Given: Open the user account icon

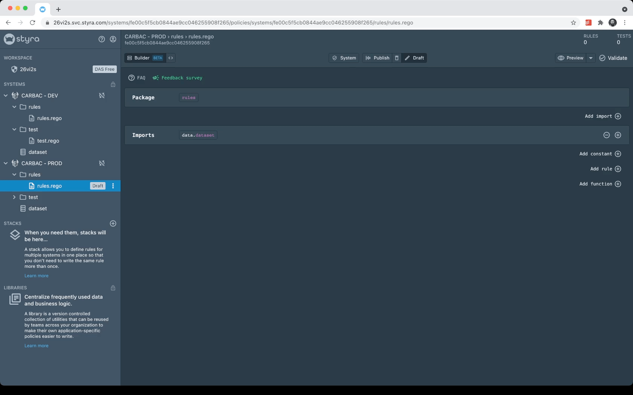Looking at the screenshot, I should [x=113, y=39].
